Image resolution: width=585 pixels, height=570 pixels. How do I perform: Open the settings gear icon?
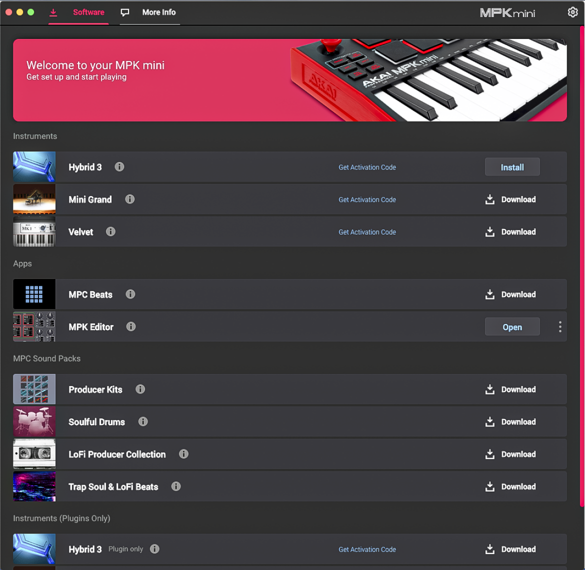[x=572, y=12]
